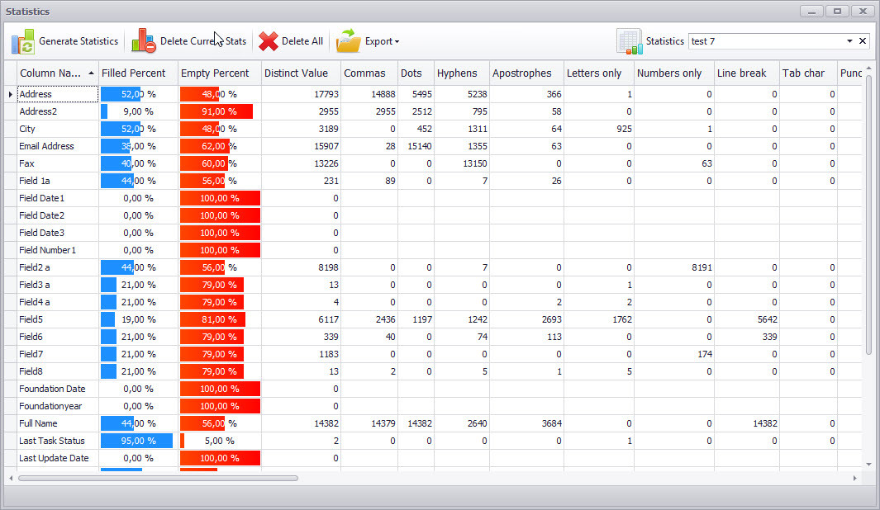
Task: Click the distinct value 17793 for Address
Action: tap(326, 94)
